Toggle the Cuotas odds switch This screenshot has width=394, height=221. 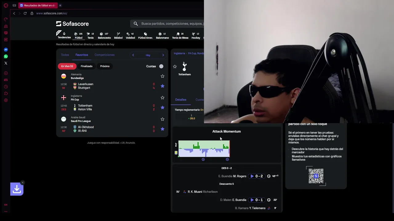[161, 66]
